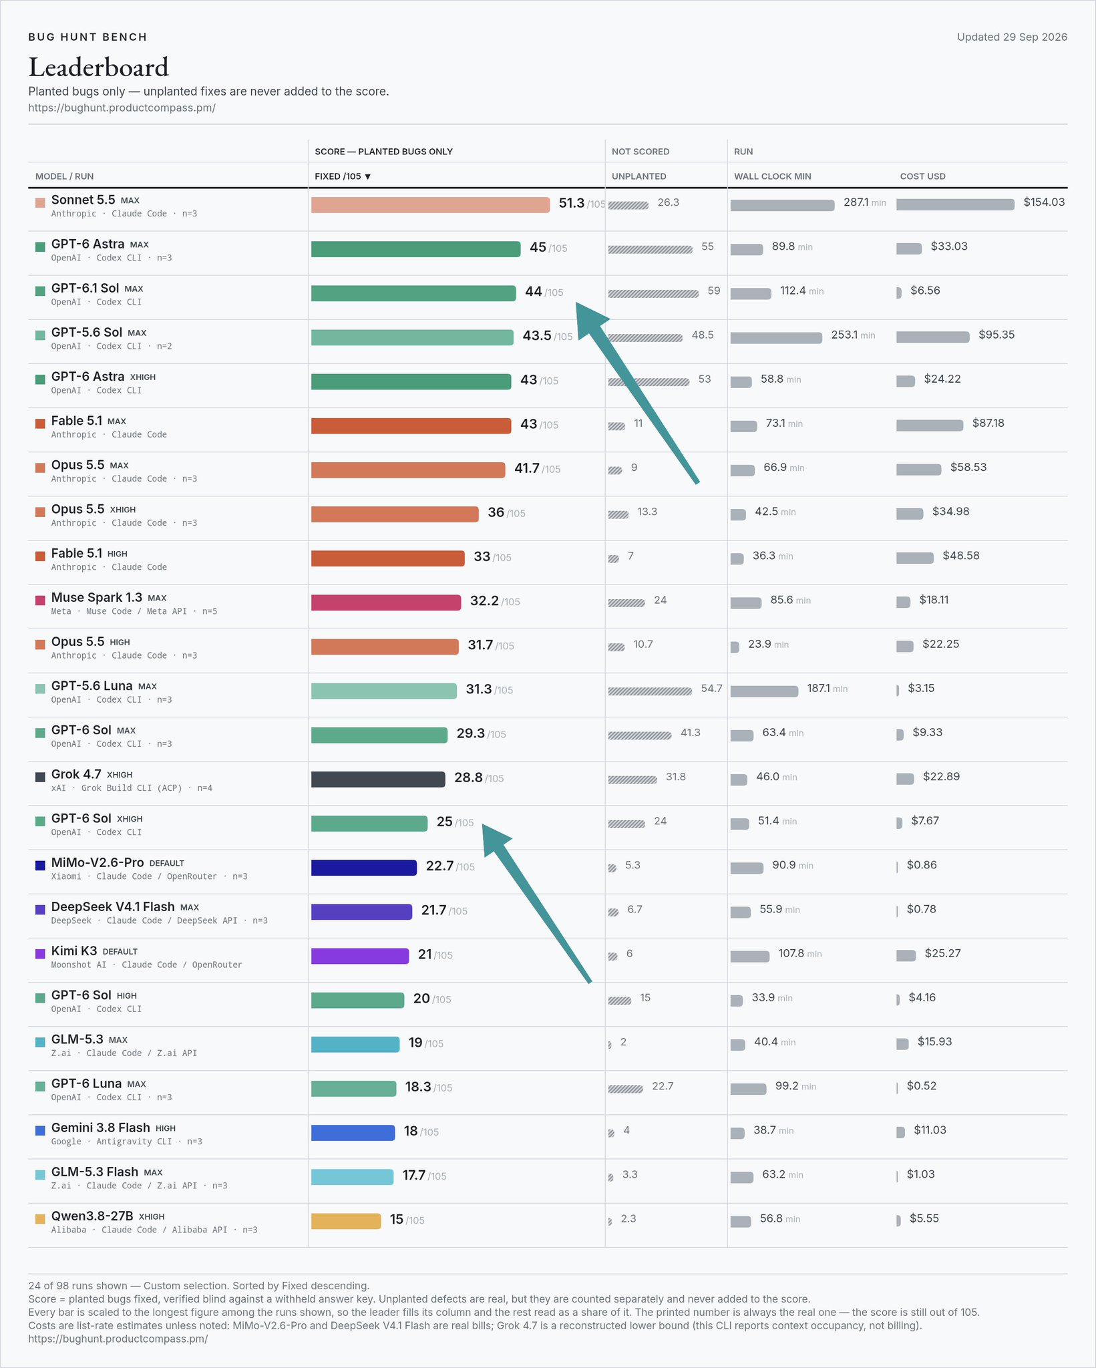Viewport: 1096px width, 1368px height.
Task: Click the unplanted value 54.7
Action: pos(711,688)
